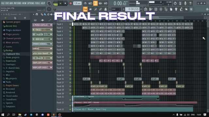Toggle the playlist magnet snap icon
This screenshot has height=117, width=209.
pyautogui.click(x=37, y=14)
